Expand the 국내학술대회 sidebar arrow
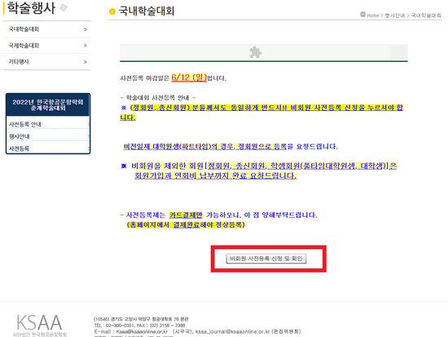The width and height of the screenshot is (448, 337). tap(86, 29)
